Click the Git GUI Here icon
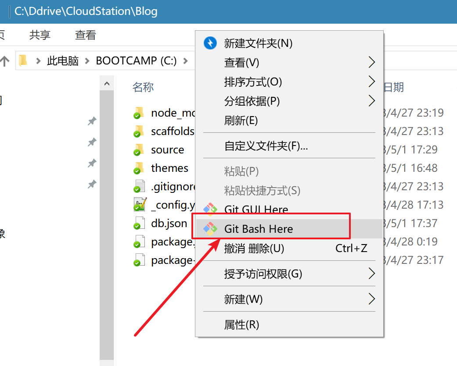Image resolution: width=457 pixels, height=366 pixels. click(210, 209)
